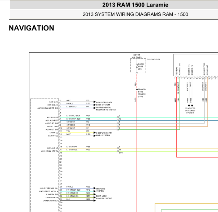Click the 'AUX AUD LT' pin label
The width and height of the screenshot is (218, 212).
[53, 148]
